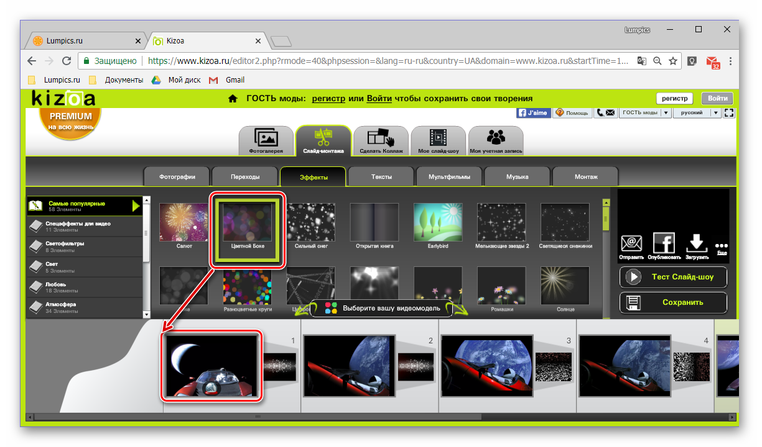This screenshot has width=762, height=447.
Task: Select the Мелькающие звезды 2 effect
Action: [501, 222]
